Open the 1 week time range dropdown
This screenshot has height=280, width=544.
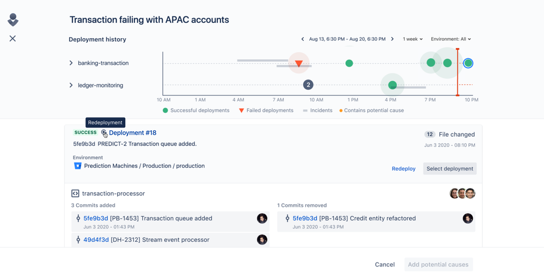(412, 39)
